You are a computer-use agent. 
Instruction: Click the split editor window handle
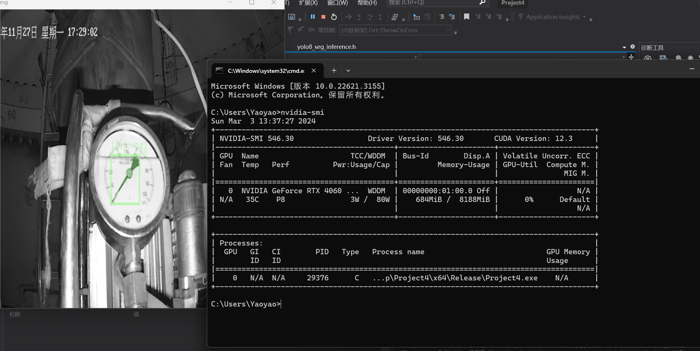point(631,57)
